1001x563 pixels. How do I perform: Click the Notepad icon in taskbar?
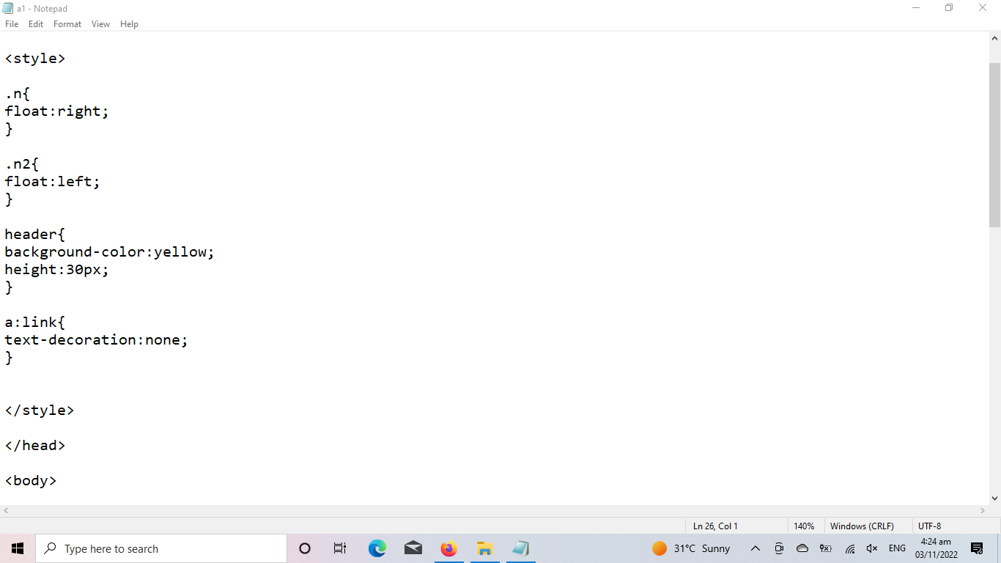520,548
